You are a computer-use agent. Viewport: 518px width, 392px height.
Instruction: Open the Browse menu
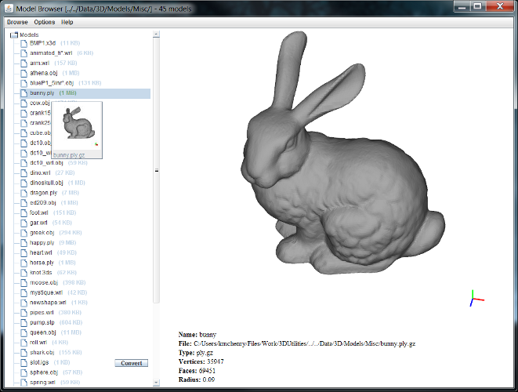point(17,22)
